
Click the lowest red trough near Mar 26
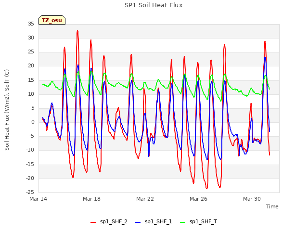[207, 188]
